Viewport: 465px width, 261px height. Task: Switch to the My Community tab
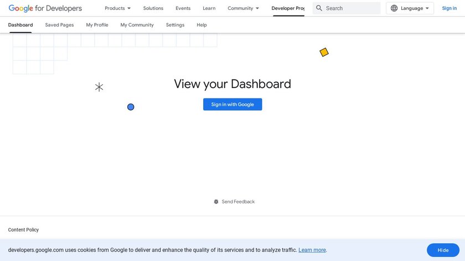137,25
